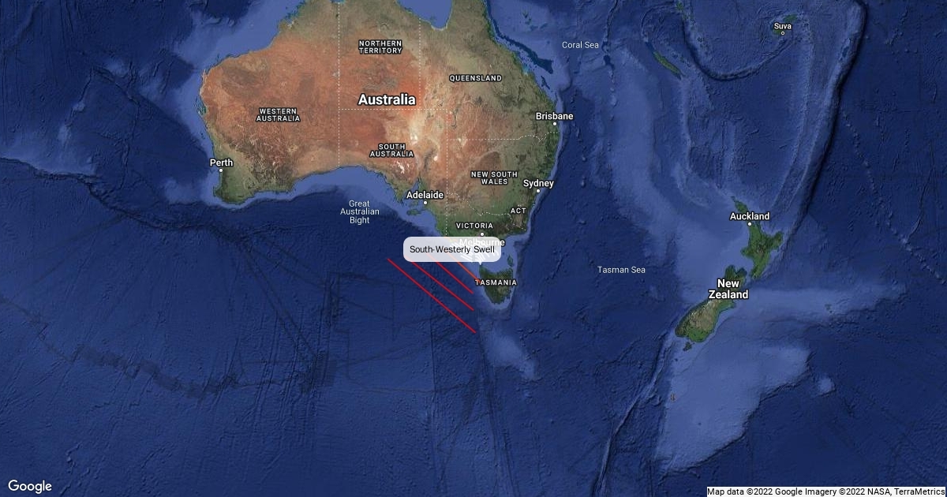The height and width of the screenshot is (497, 947).
Task: Click the Coral Sea label
Action: (x=580, y=45)
